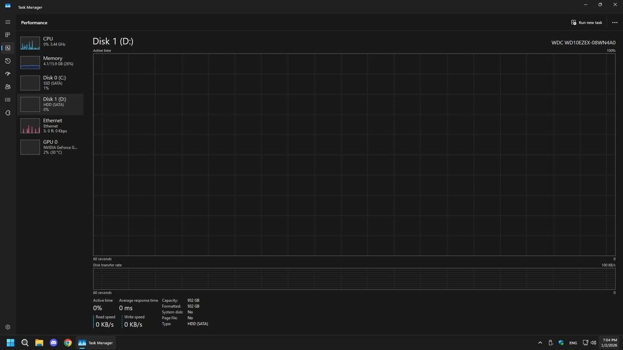Open the Startup apps page icon
This screenshot has width=623, height=350.
(7, 74)
